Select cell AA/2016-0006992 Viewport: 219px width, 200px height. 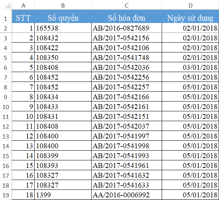pyautogui.click(x=127, y=195)
